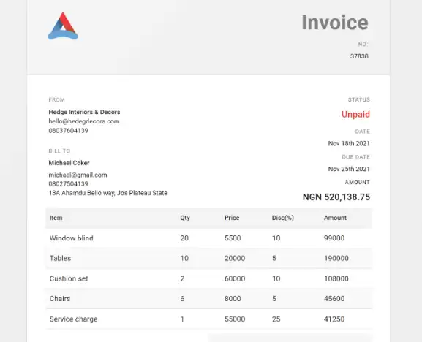Select the Invoice heading

pyautogui.click(x=335, y=23)
